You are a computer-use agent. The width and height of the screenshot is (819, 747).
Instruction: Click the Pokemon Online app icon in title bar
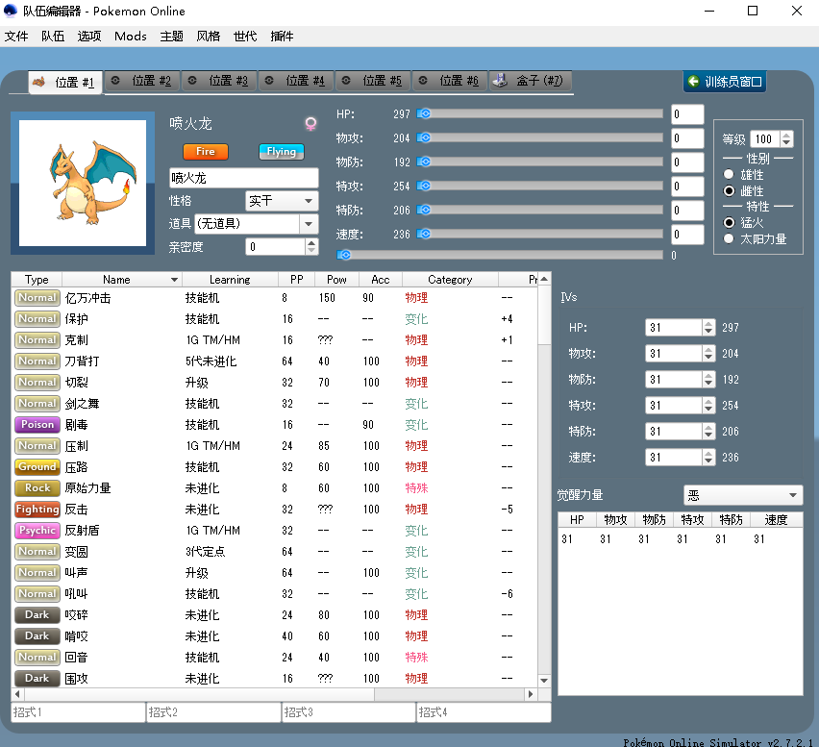[x=11, y=11]
